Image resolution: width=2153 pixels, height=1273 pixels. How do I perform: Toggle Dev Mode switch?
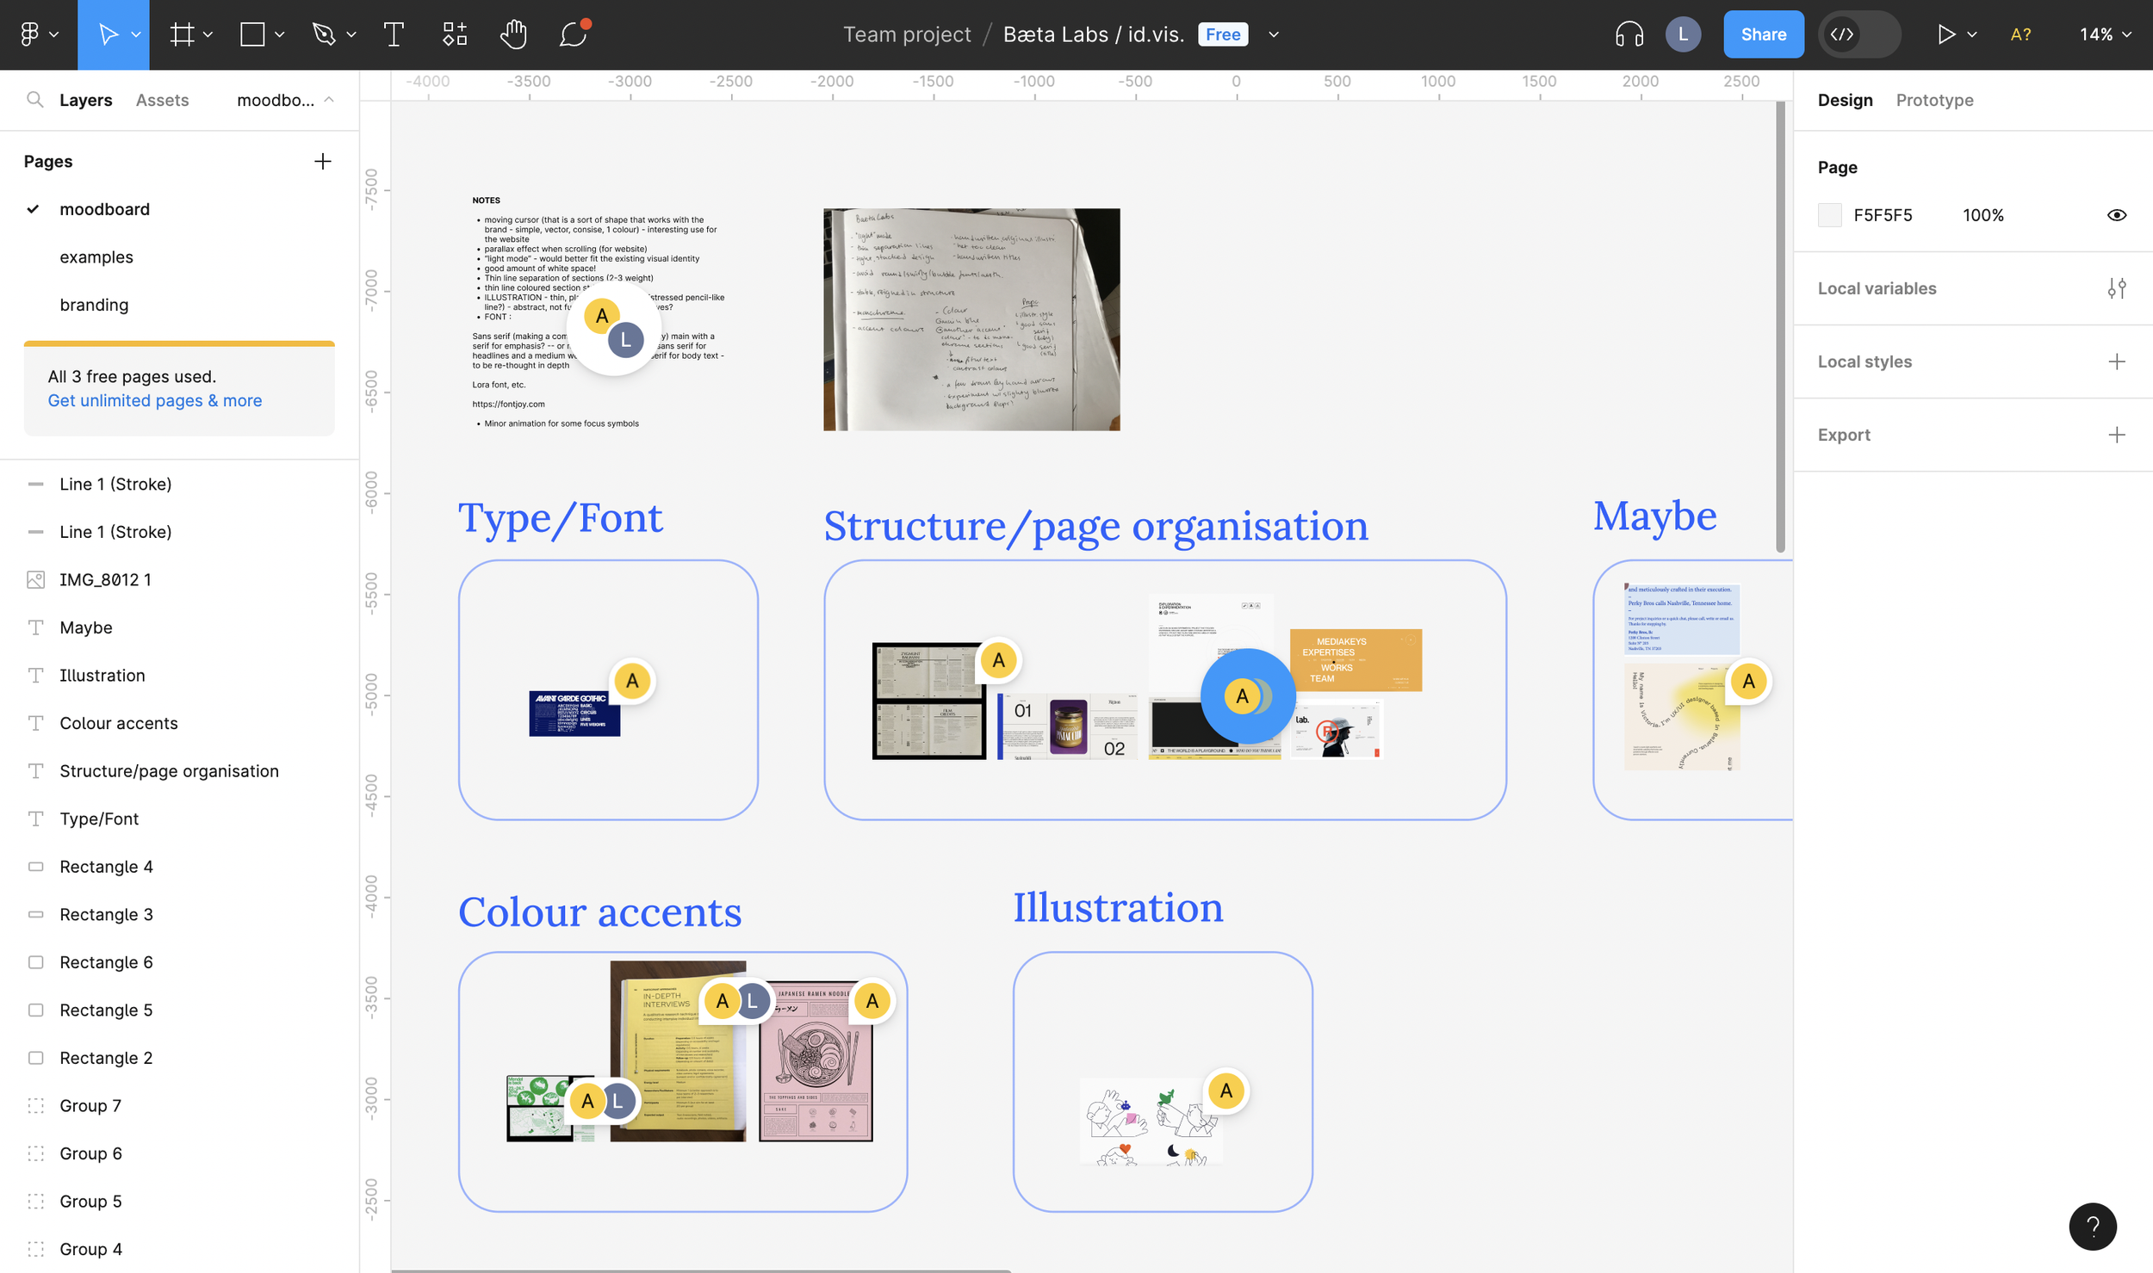[x=1858, y=34]
